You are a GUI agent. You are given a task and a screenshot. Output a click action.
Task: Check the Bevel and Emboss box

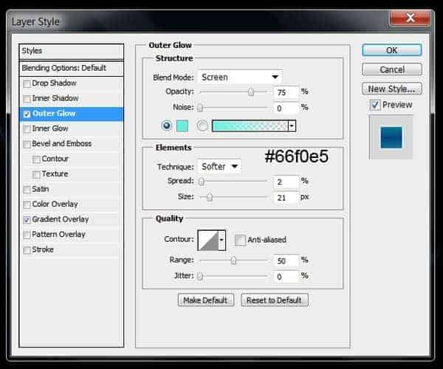click(27, 144)
